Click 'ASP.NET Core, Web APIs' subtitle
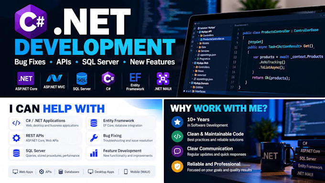 click(x=42, y=140)
